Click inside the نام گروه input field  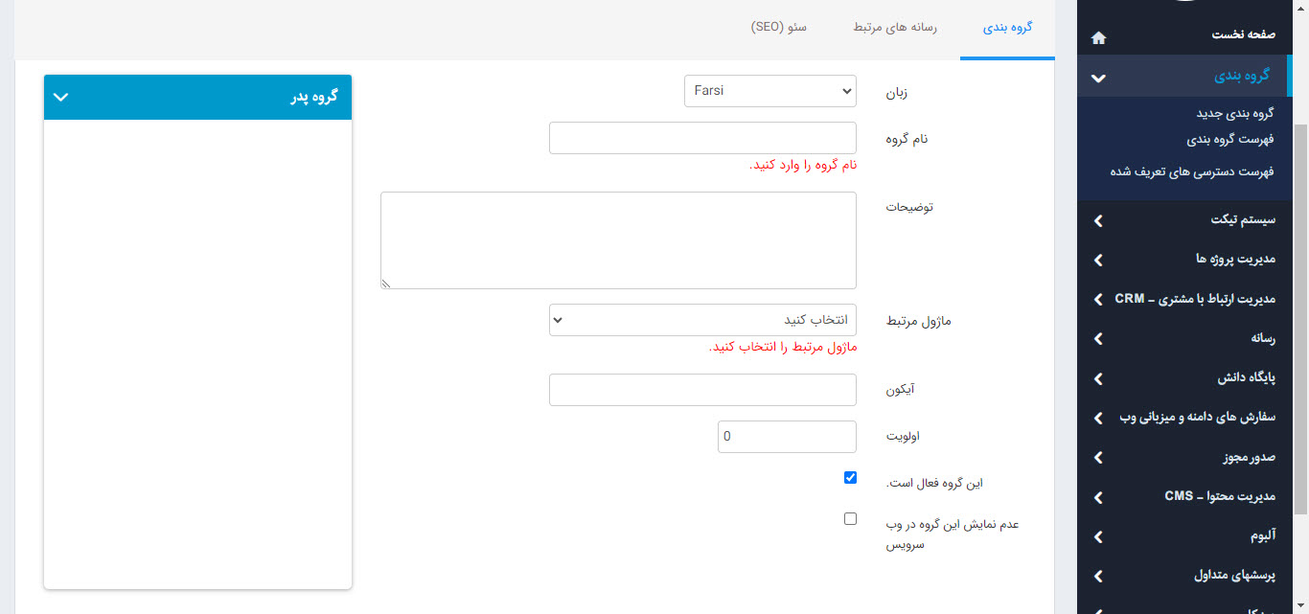tap(702, 137)
